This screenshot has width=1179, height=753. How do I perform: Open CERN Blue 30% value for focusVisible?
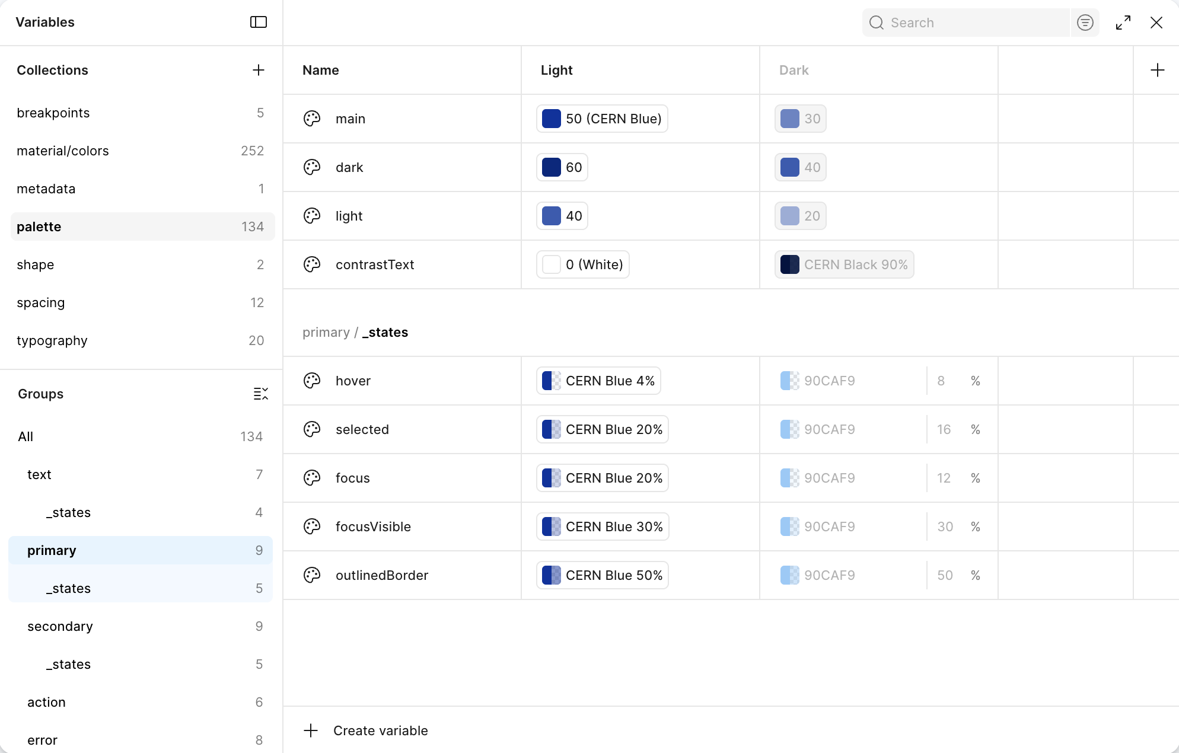point(603,527)
